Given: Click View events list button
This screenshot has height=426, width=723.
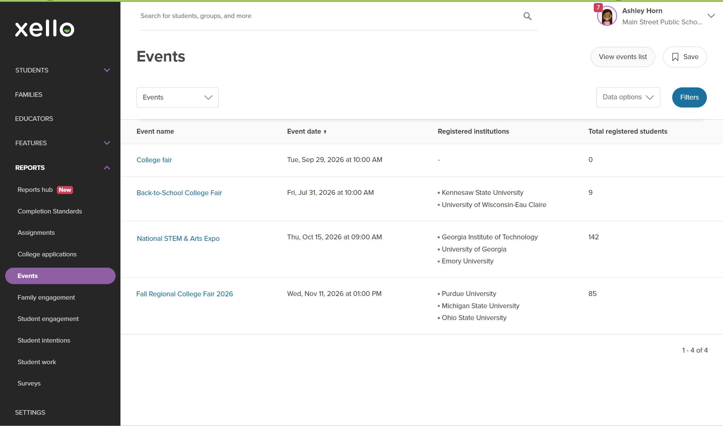Looking at the screenshot, I should pos(623,57).
